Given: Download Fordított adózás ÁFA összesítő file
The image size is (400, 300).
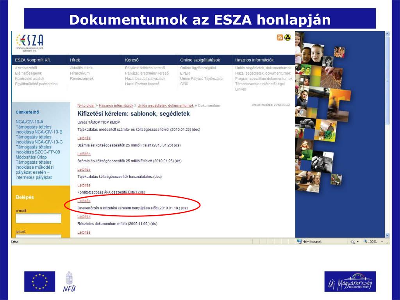Looking at the screenshot, I should point(84,201).
